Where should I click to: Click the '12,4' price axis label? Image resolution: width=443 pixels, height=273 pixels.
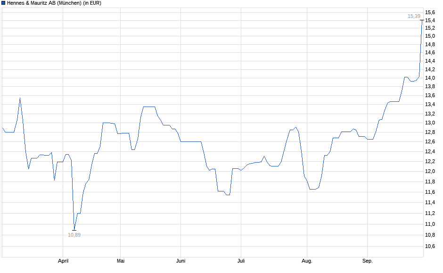(430, 152)
